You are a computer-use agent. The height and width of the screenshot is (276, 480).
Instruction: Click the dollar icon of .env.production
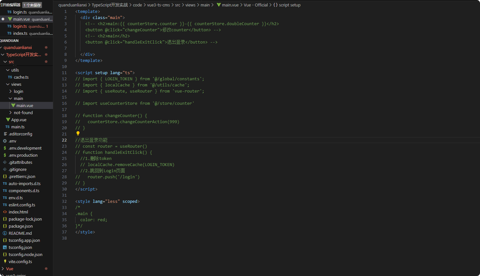[x=5, y=155]
